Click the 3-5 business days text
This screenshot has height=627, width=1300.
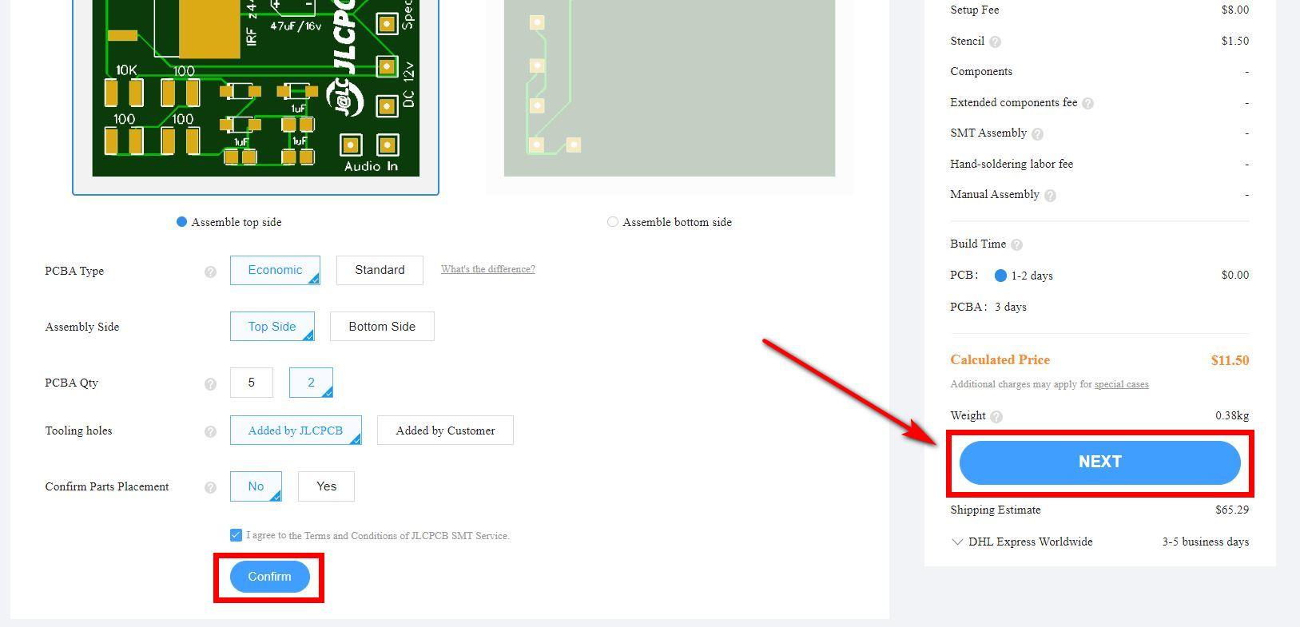click(1206, 542)
